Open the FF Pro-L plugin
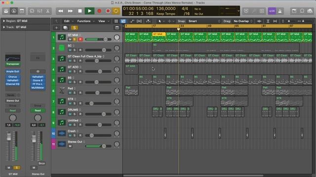The image size is (316, 177). pyautogui.click(x=38, y=84)
